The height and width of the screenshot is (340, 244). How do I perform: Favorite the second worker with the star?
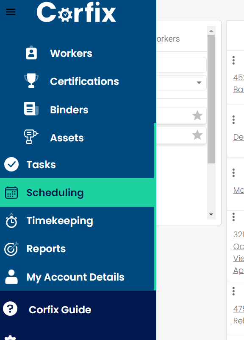click(x=197, y=135)
